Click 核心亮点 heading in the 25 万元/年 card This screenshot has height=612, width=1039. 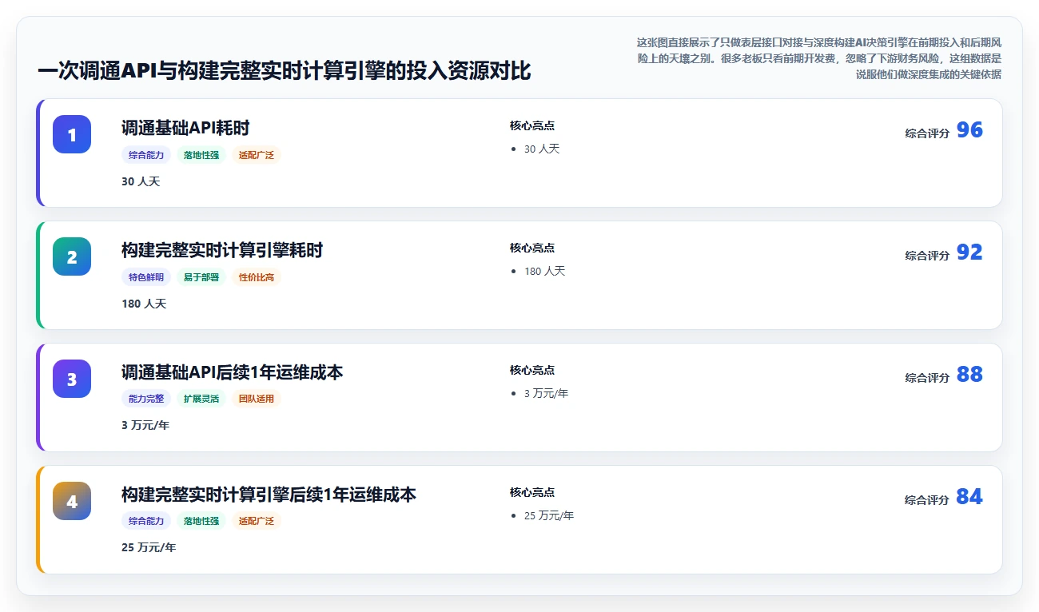[x=532, y=492]
